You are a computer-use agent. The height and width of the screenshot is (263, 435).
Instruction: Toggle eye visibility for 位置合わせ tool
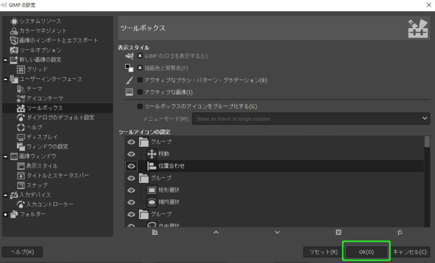click(131, 166)
